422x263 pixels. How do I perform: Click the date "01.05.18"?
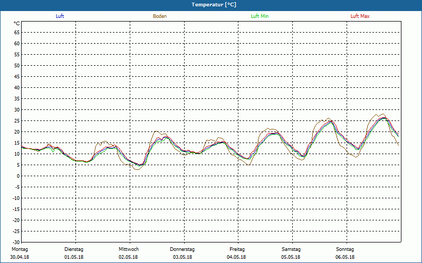coord(74,257)
